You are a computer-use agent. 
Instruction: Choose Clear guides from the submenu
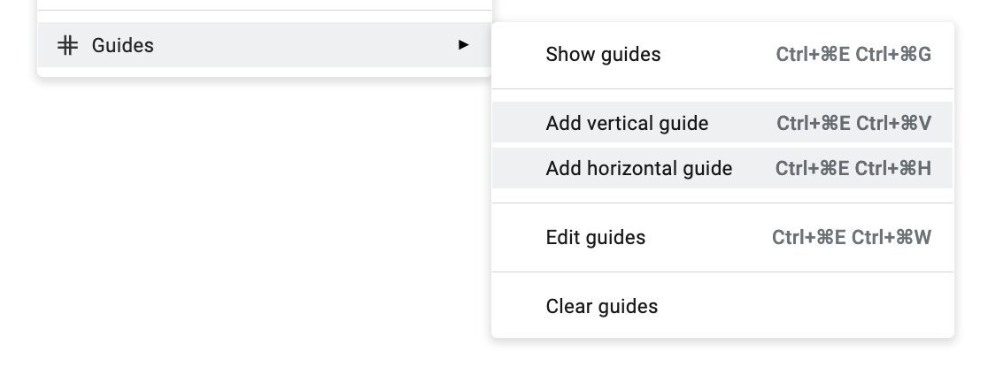click(722, 306)
